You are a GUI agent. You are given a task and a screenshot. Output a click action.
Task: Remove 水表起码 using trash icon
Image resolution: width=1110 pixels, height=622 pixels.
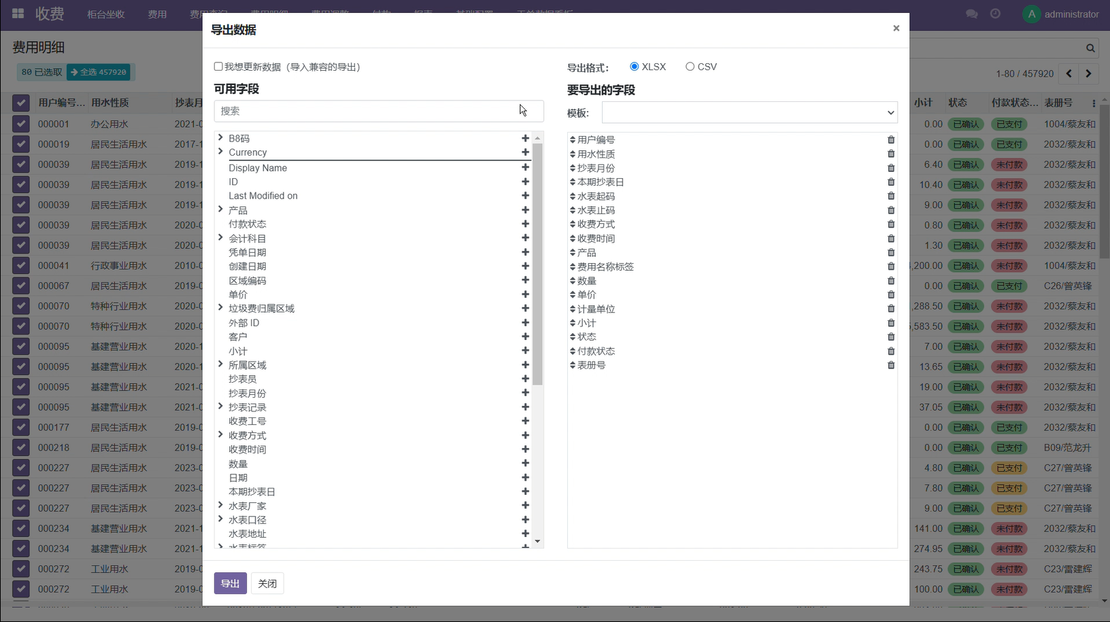pos(891,196)
